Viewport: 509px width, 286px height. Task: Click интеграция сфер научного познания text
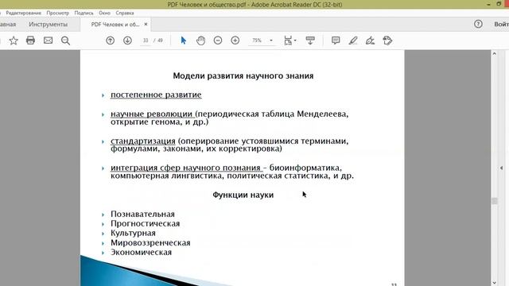[x=185, y=168]
